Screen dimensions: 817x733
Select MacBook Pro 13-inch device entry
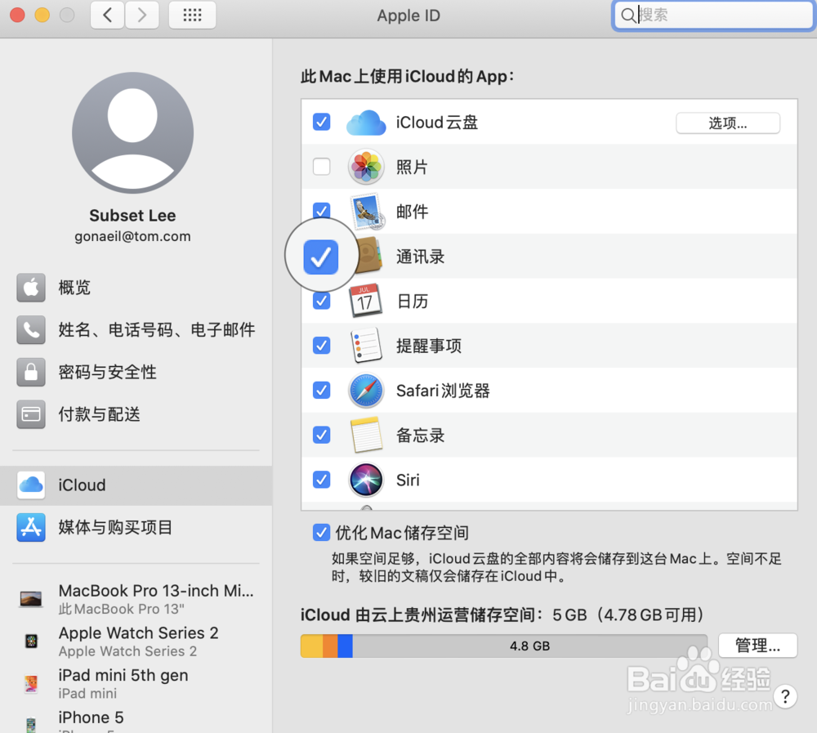coord(136,599)
